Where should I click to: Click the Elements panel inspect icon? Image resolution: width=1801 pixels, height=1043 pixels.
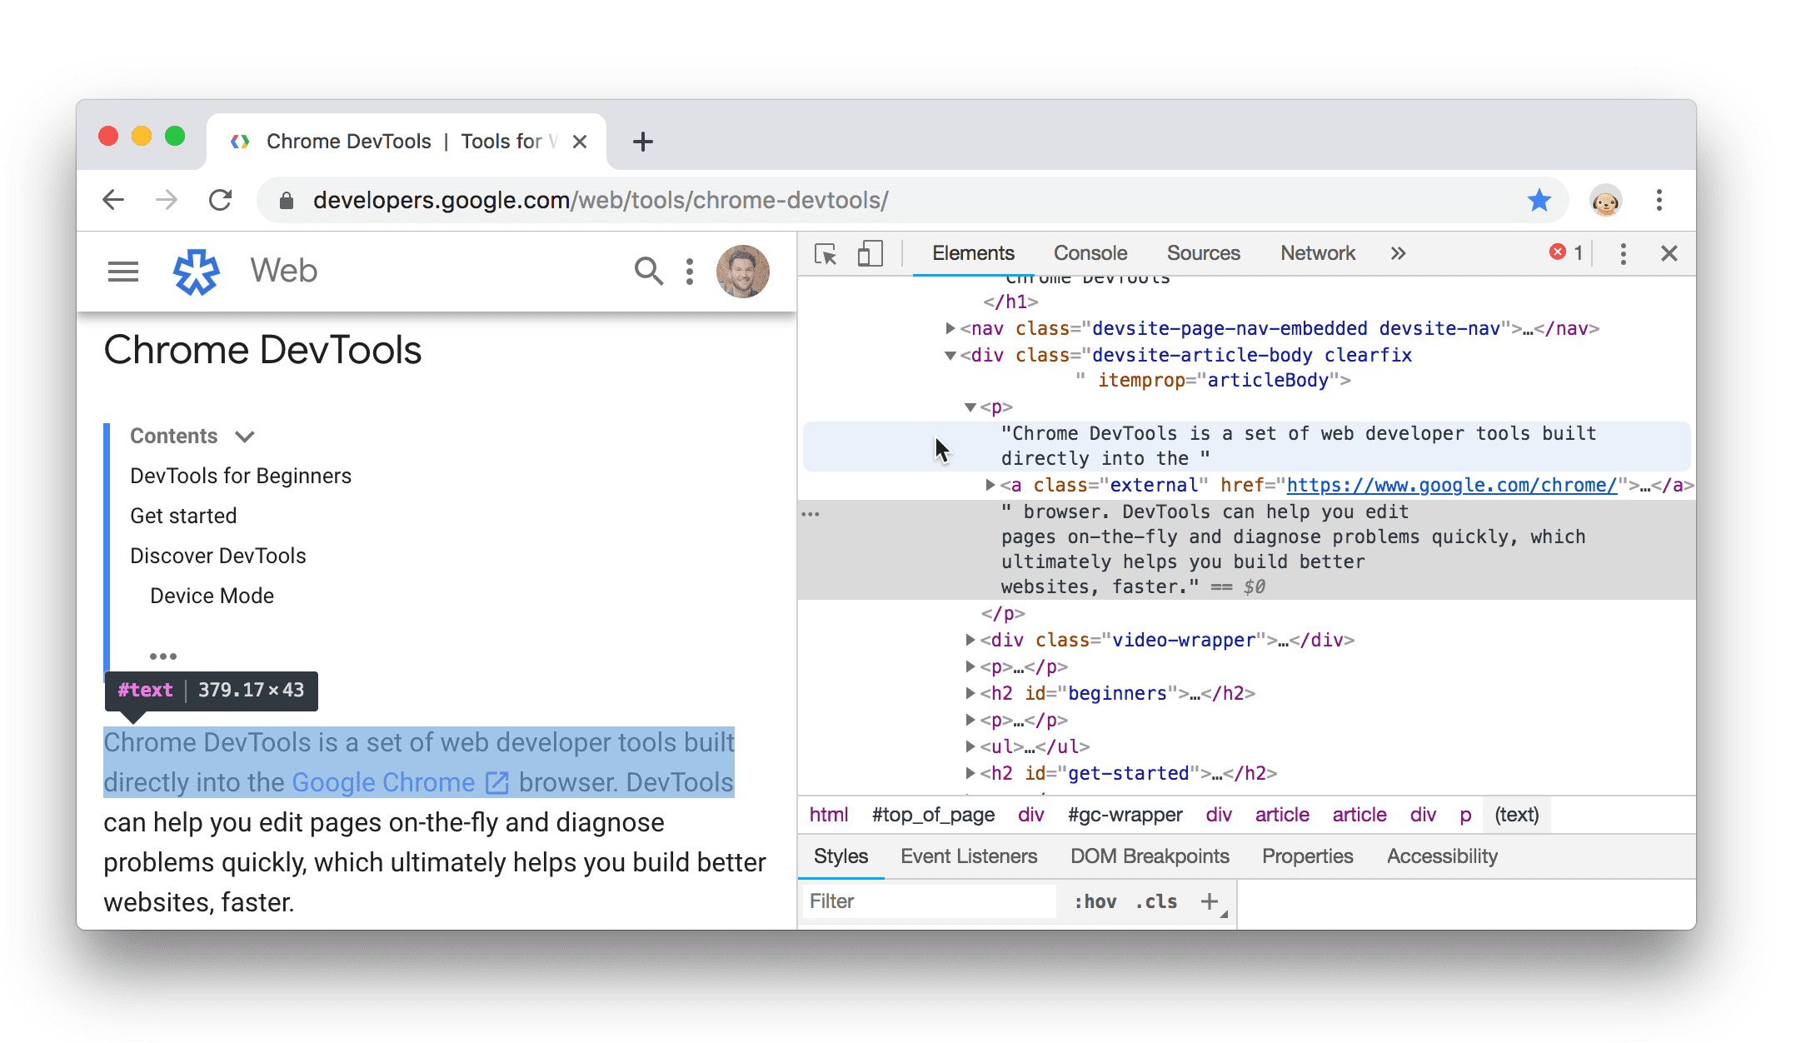point(824,253)
